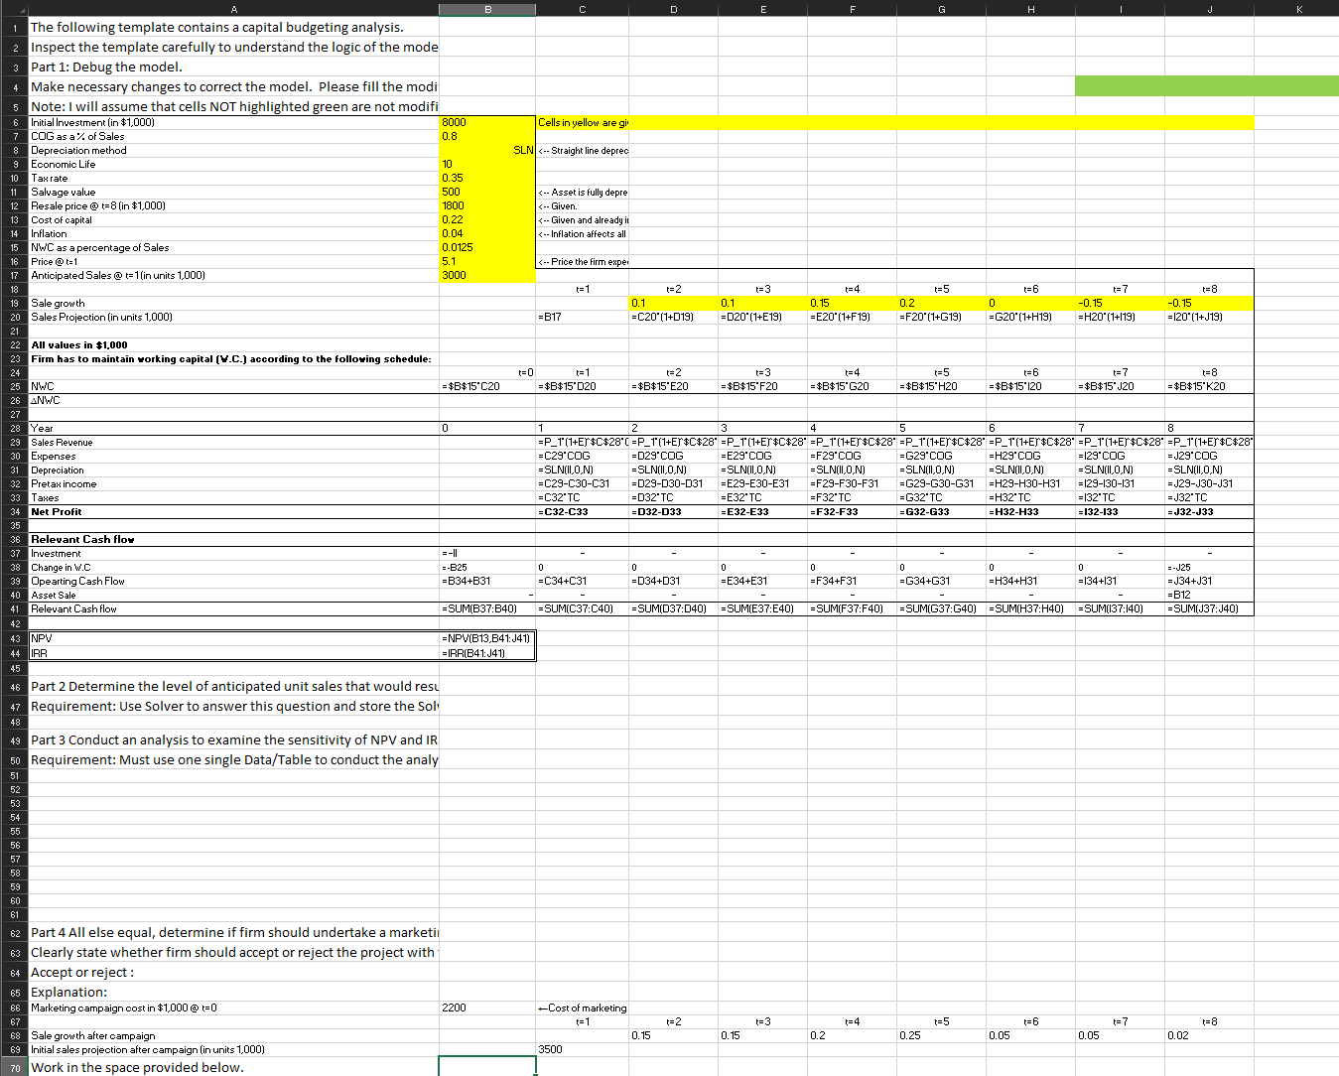Select the 'Economic Life' label cell

pos(233,164)
